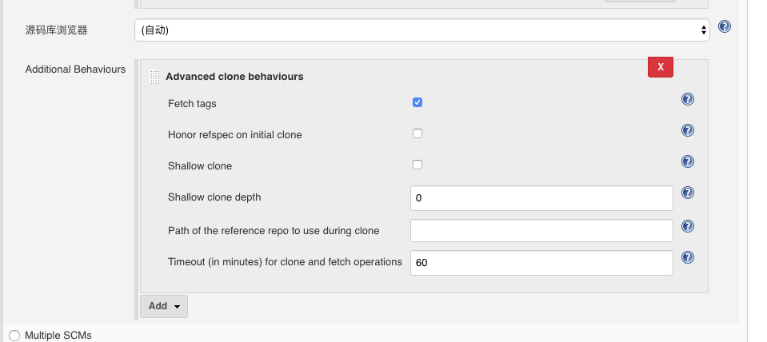The height and width of the screenshot is (342, 767).
Task: Click the Advanced clone behaviours heading
Action: point(234,77)
